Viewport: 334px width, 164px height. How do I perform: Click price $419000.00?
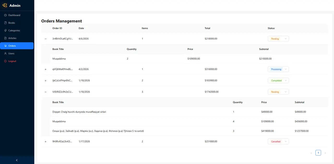(x=267, y=131)
